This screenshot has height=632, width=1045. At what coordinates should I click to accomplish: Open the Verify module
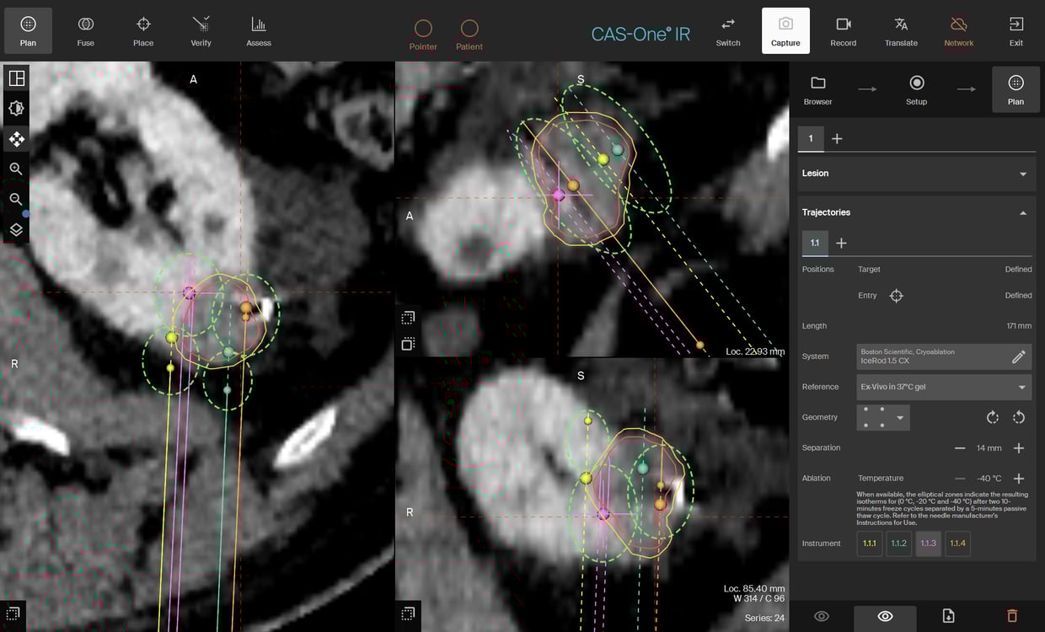pyautogui.click(x=201, y=31)
